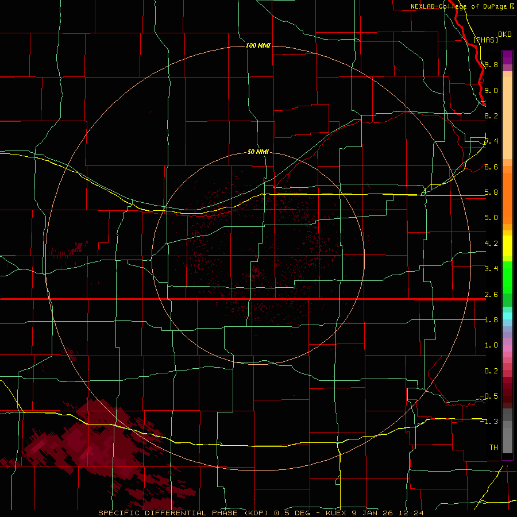Click the 6.6 scale value
517x517 pixels.
coord(491,167)
